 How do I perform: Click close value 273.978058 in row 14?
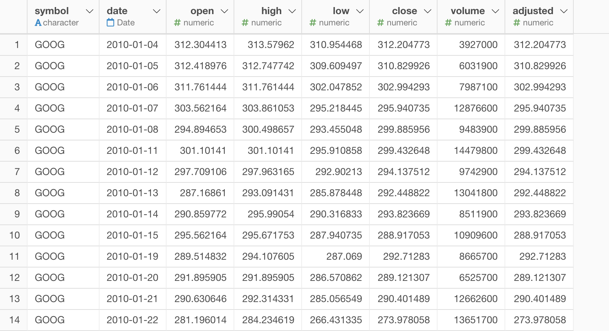tap(404, 320)
